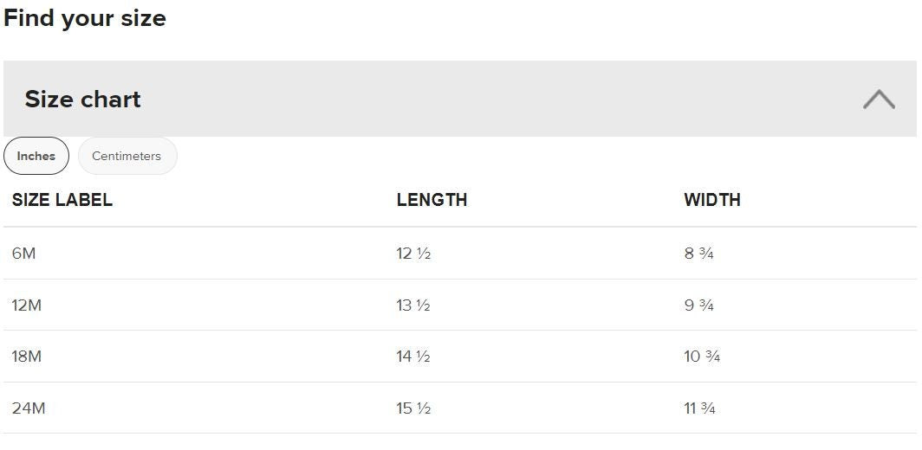Click the WIDTH column header
The image size is (922, 450).
click(x=711, y=200)
